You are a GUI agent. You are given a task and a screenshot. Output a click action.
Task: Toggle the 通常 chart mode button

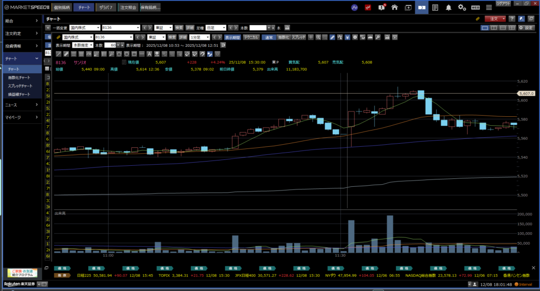click(269, 37)
